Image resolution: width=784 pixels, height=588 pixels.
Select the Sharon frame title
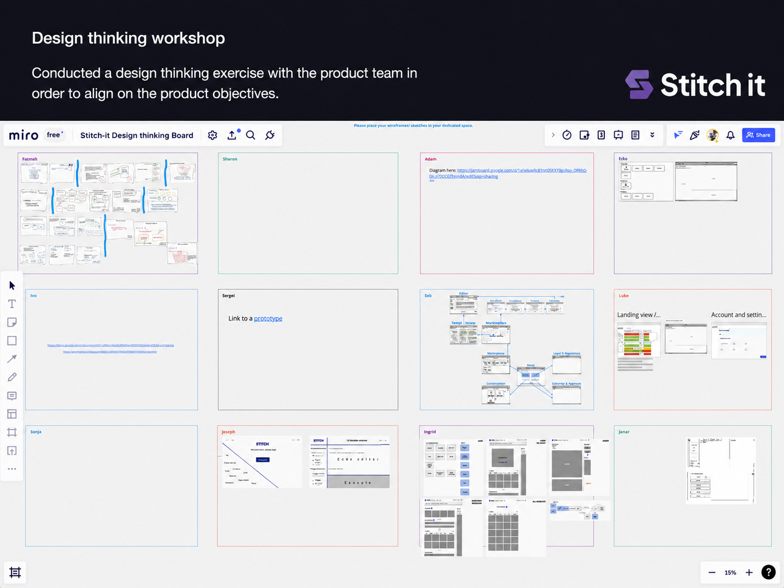click(230, 159)
